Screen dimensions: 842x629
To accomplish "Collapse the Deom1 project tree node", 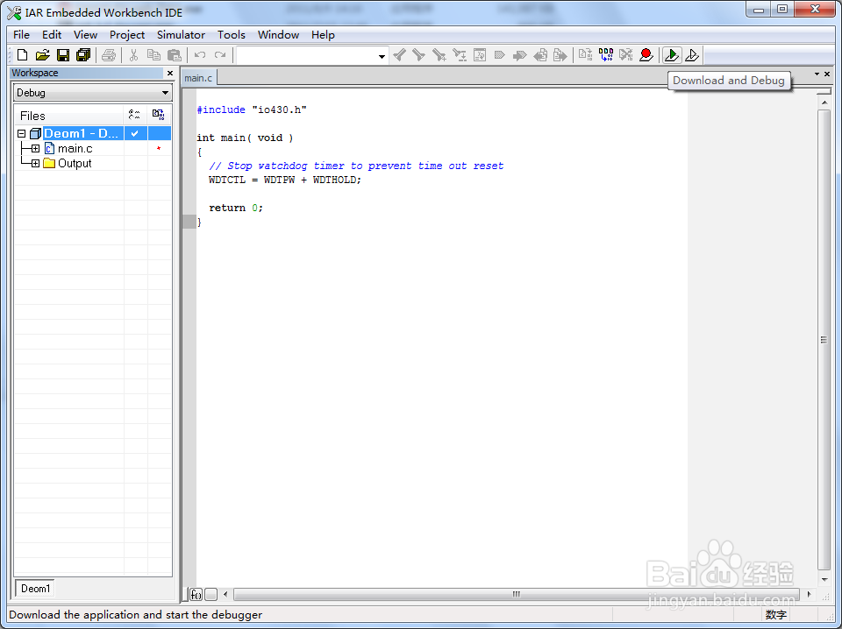I will (x=21, y=133).
